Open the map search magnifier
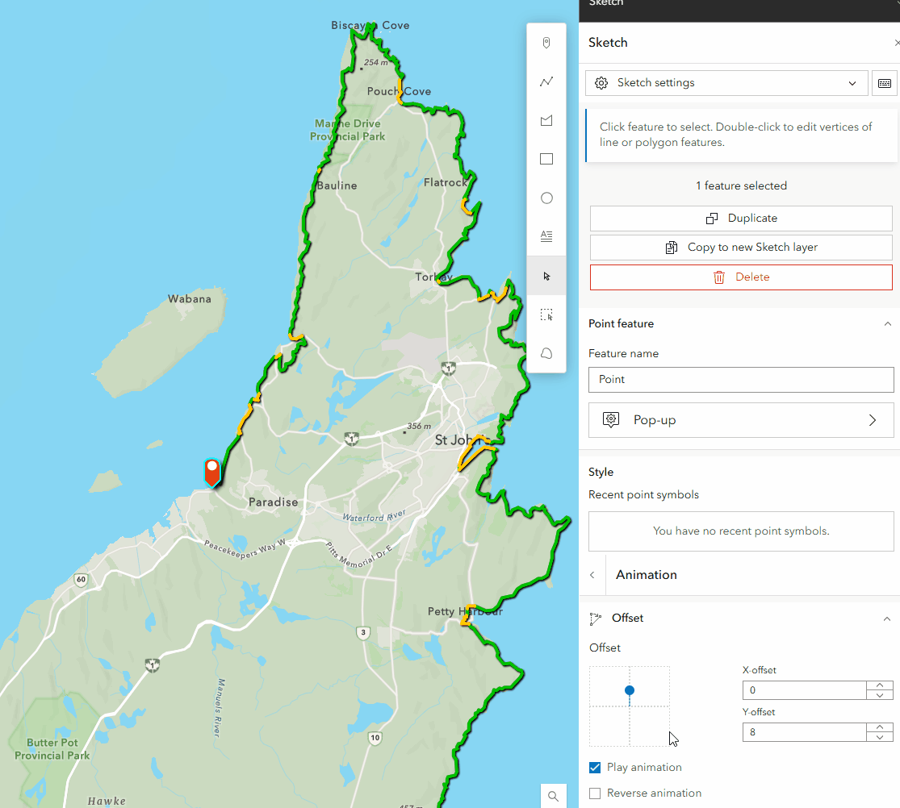Image resolution: width=900 pixels, height=808 pixels. click(x=553, y=796)
